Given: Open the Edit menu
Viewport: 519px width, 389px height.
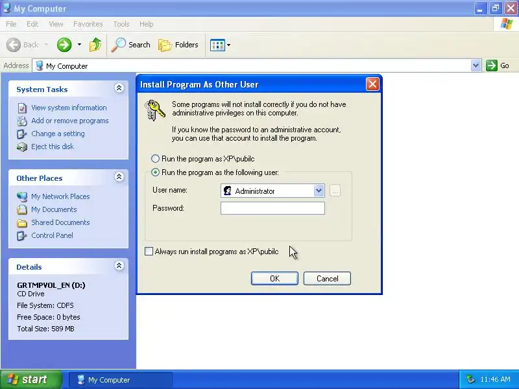Looking at the screenshot, I should coord(32,24).
